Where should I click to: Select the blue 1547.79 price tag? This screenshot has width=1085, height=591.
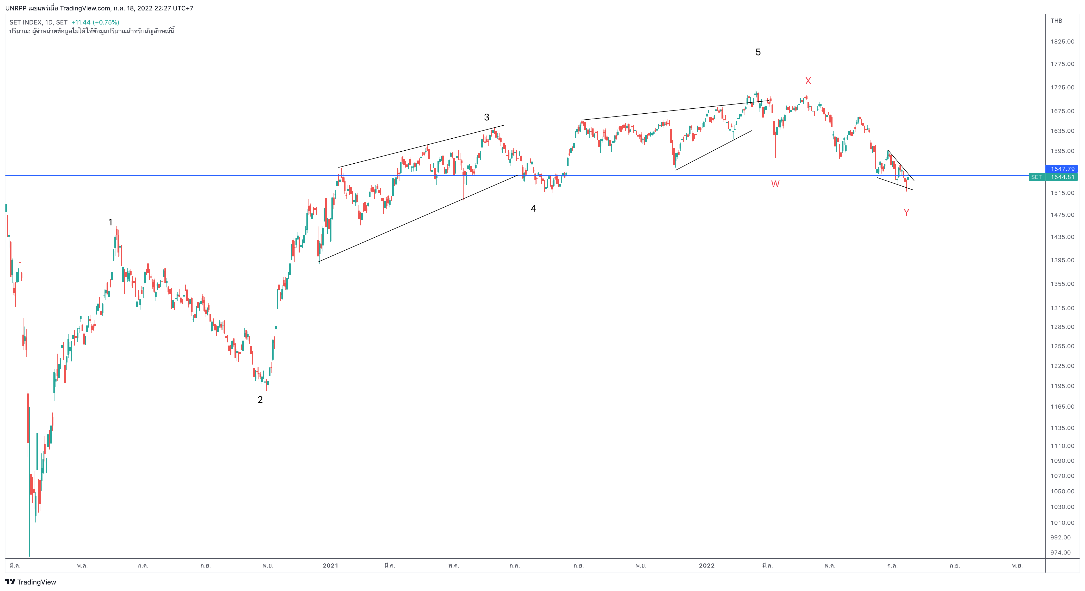click(1061, 169)
